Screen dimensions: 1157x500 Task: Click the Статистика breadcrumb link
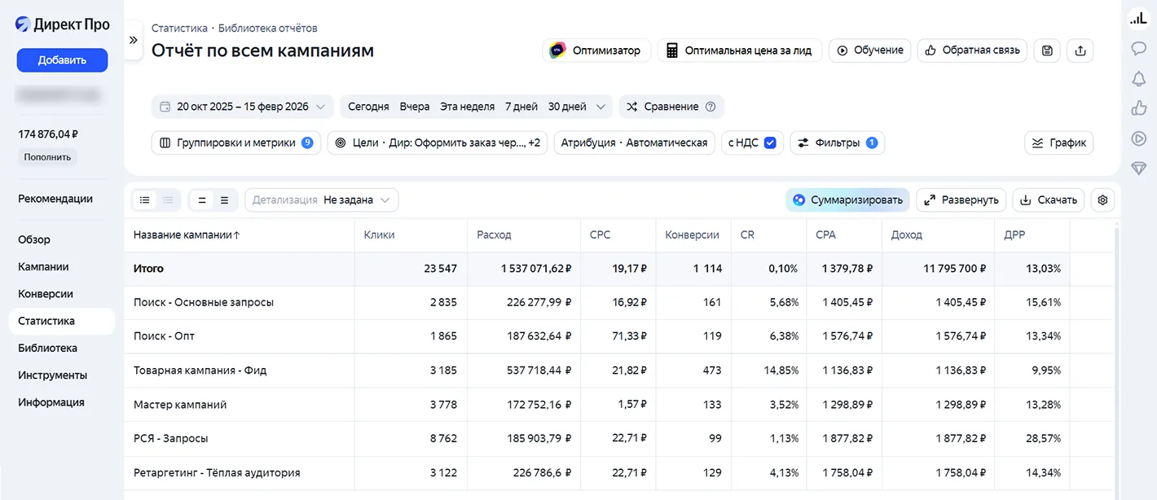(179, 28)
